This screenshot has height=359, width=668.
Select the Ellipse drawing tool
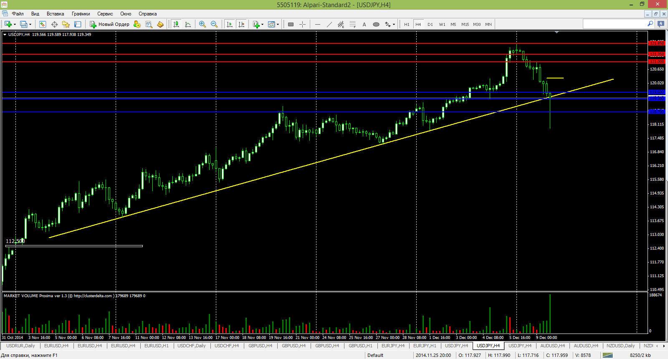point(376,24)
